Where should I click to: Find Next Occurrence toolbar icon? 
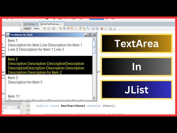pos(68,28)
